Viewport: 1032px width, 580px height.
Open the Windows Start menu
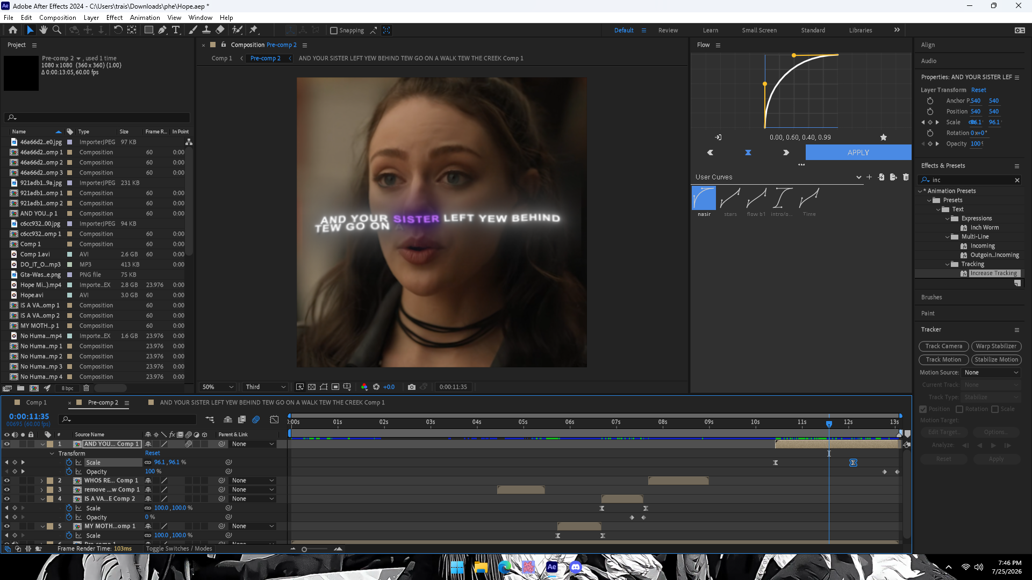point(457,567)
